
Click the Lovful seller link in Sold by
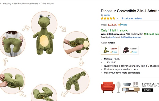tap(112, 37)
